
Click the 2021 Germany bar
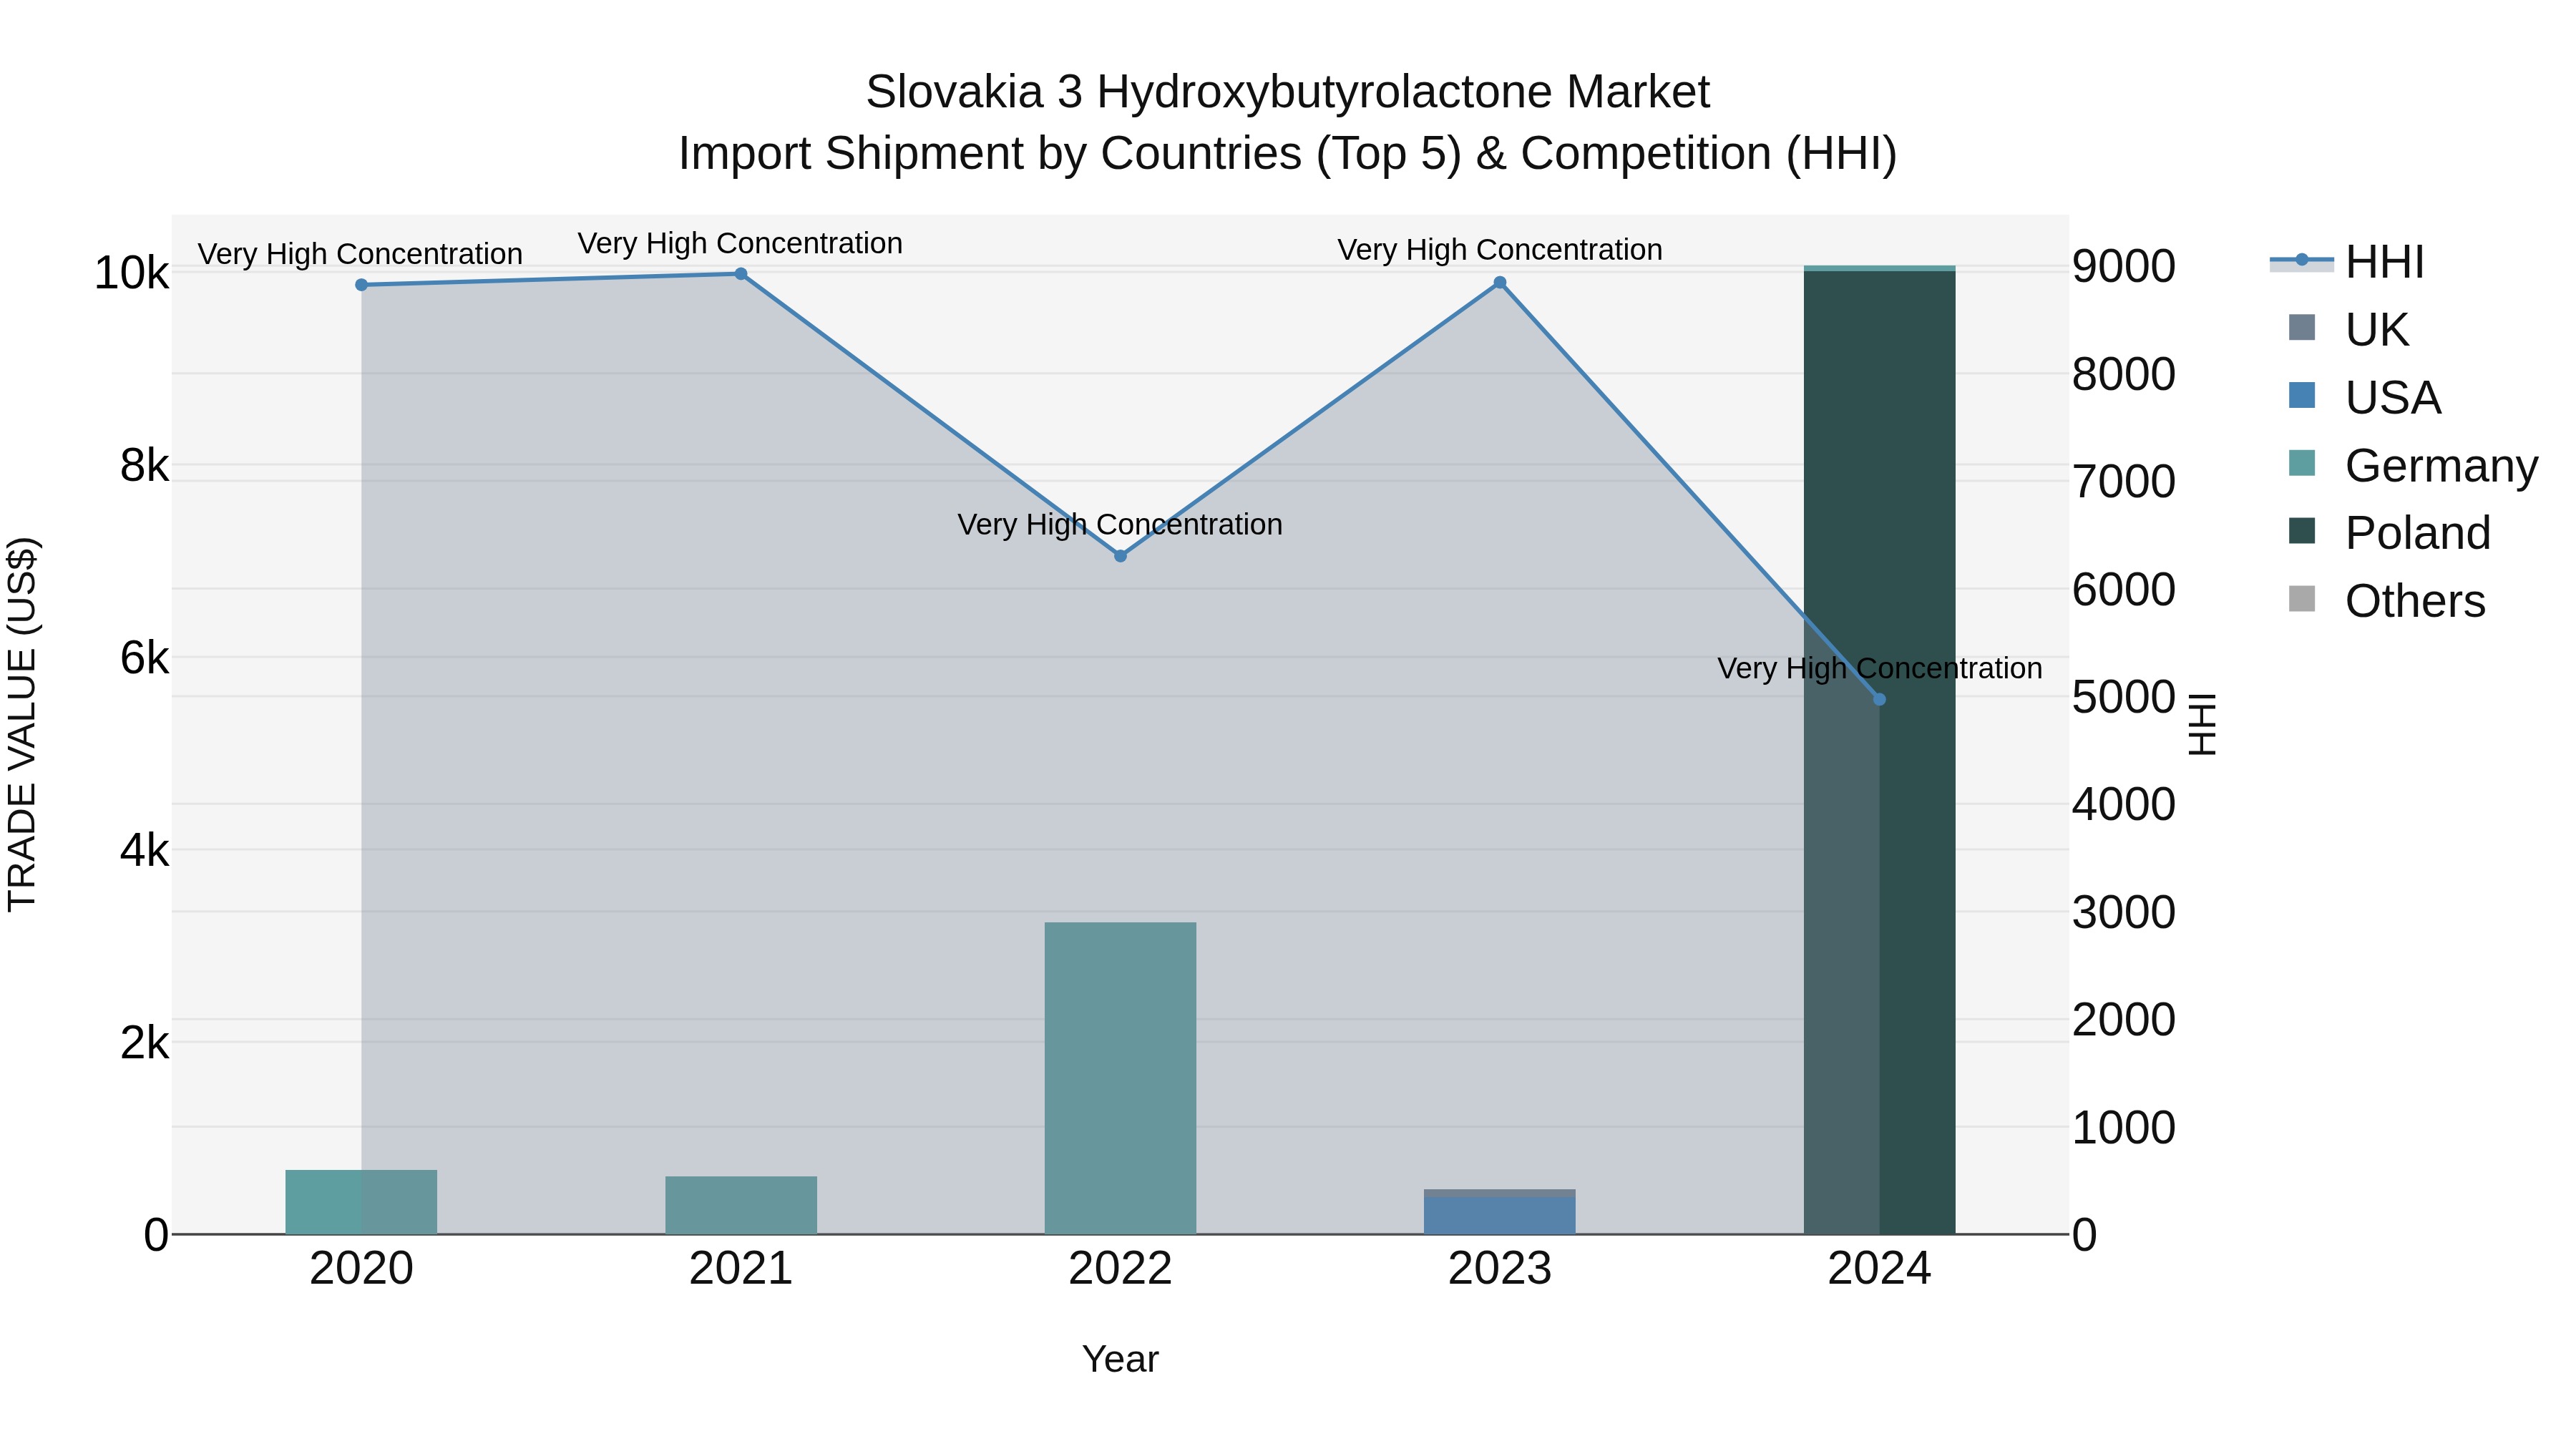coord(741,1205)
